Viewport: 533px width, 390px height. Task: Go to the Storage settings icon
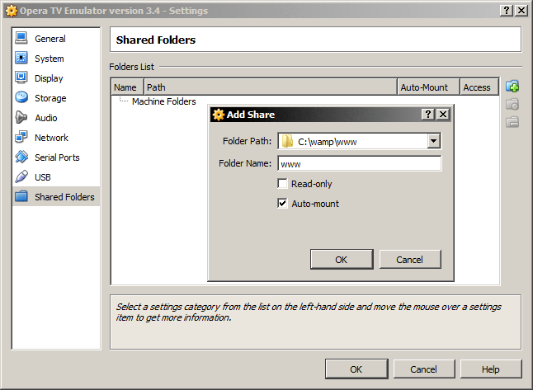pos(21,97)
